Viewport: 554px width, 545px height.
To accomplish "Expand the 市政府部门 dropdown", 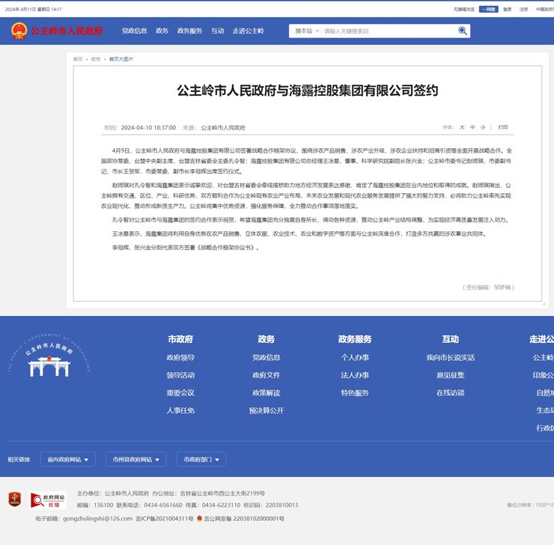I will coord(201,459).
